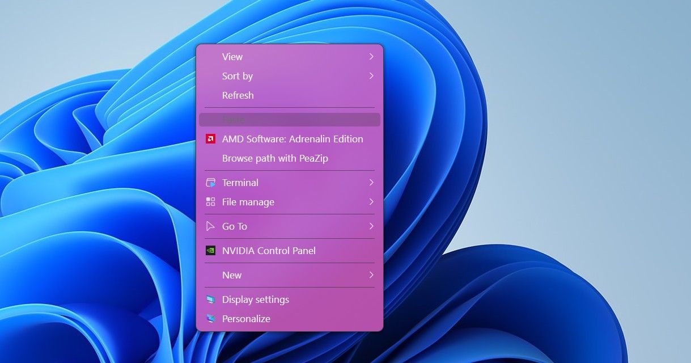Expand the Go To submenu chevron
Screen dimensions: 691x363
click(x=371, y=226)
